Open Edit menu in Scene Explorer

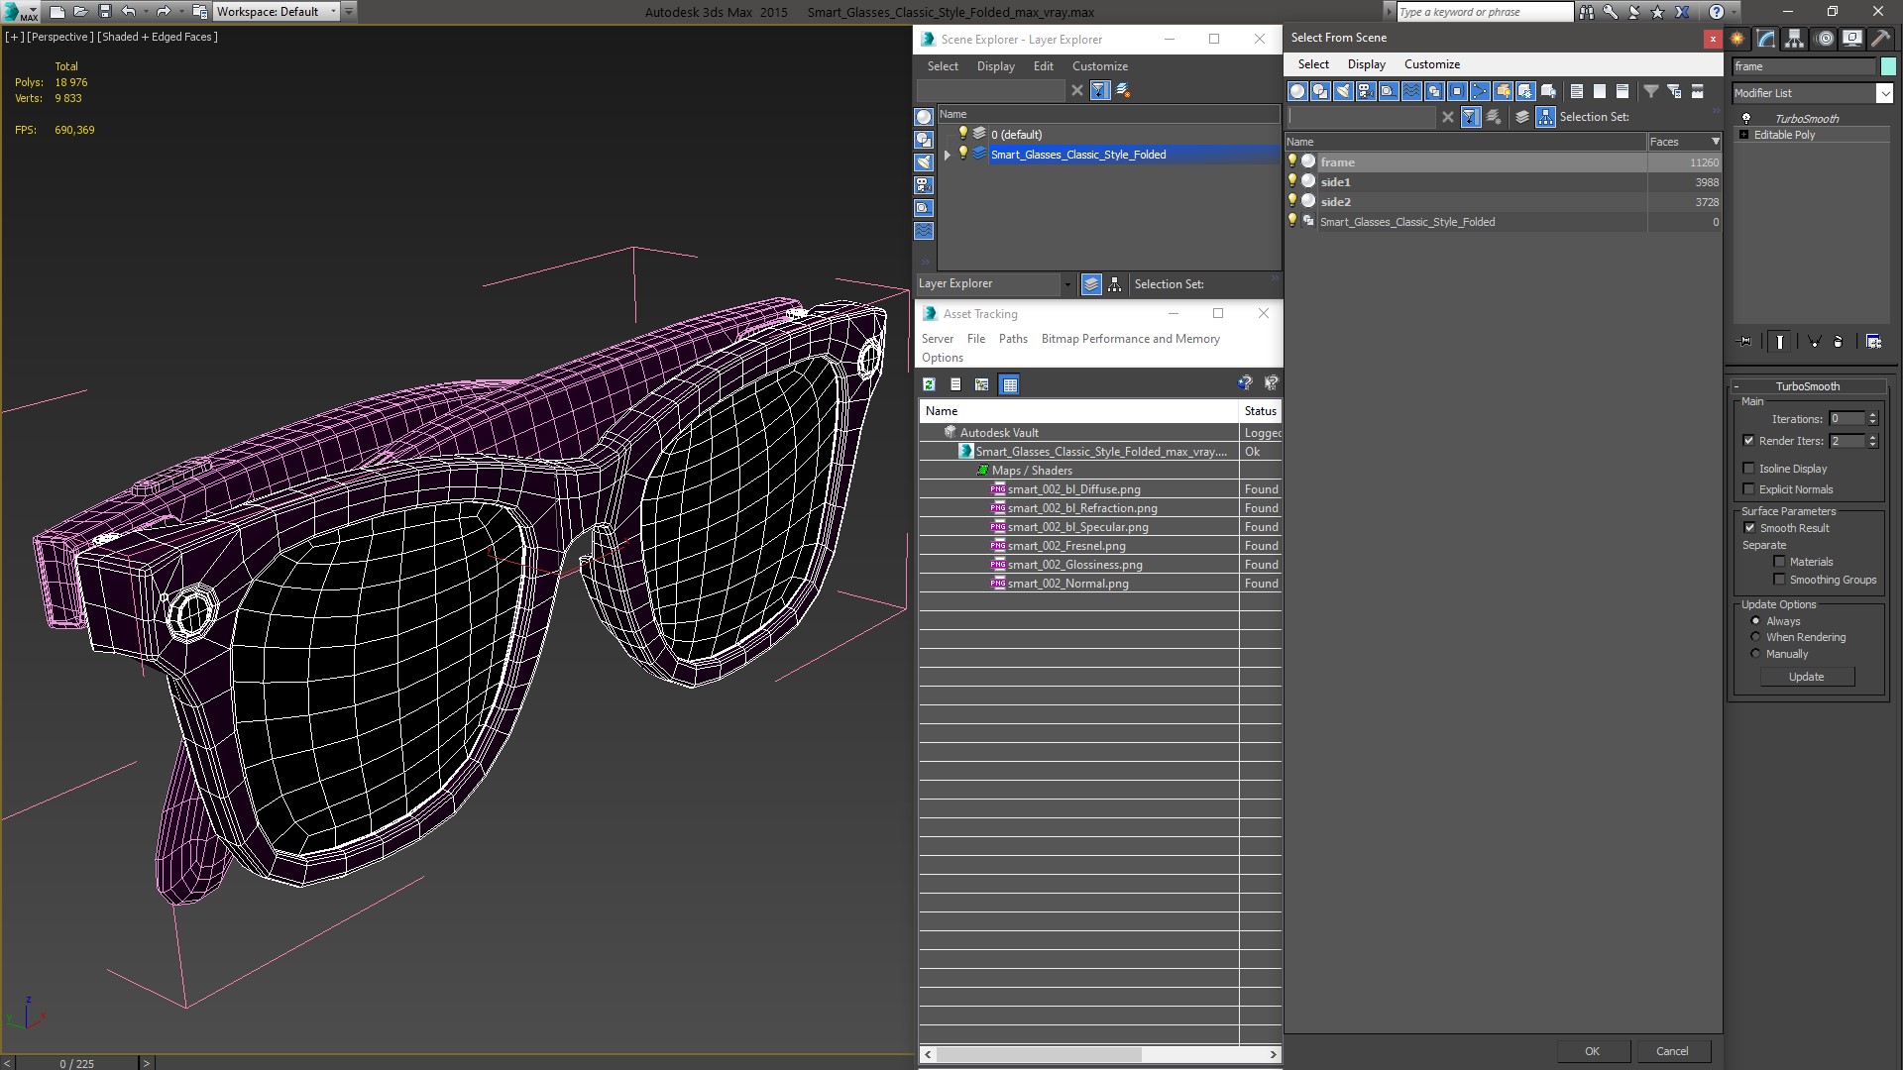(1043, 66)
